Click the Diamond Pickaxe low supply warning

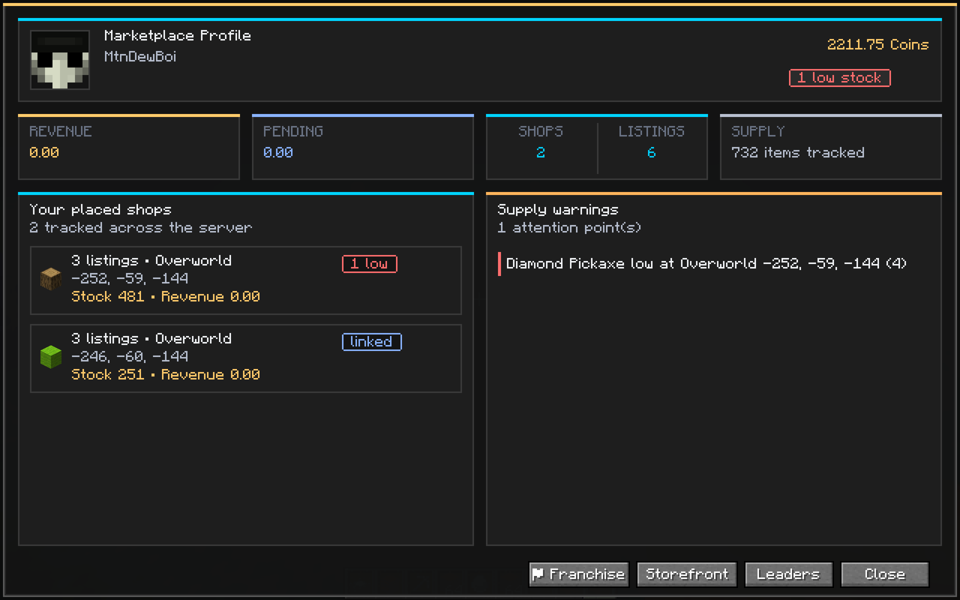pyautogui.click(x=706, y=264)
